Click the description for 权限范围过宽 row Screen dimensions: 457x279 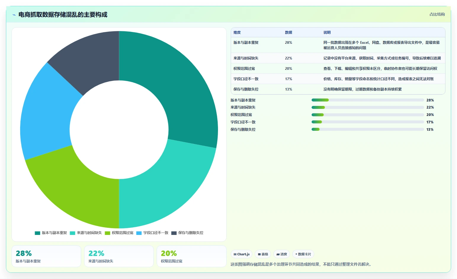point(380,69)
